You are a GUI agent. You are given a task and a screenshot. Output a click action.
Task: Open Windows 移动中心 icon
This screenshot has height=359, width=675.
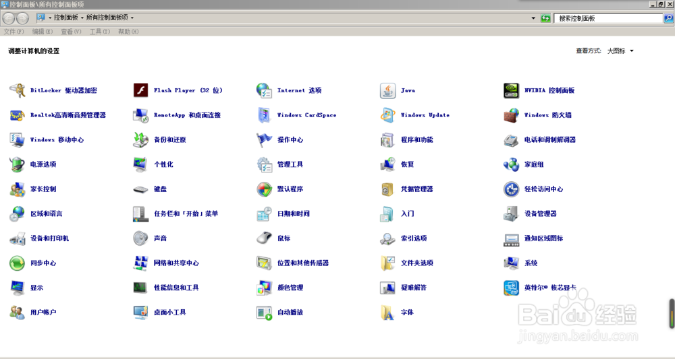pyautogui.click(x=18, y=140)
